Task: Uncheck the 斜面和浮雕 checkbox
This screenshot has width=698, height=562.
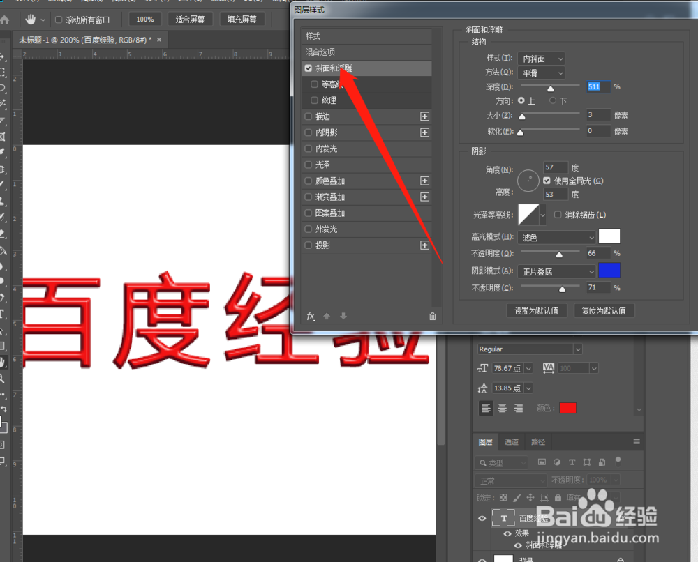Action: 309,68
